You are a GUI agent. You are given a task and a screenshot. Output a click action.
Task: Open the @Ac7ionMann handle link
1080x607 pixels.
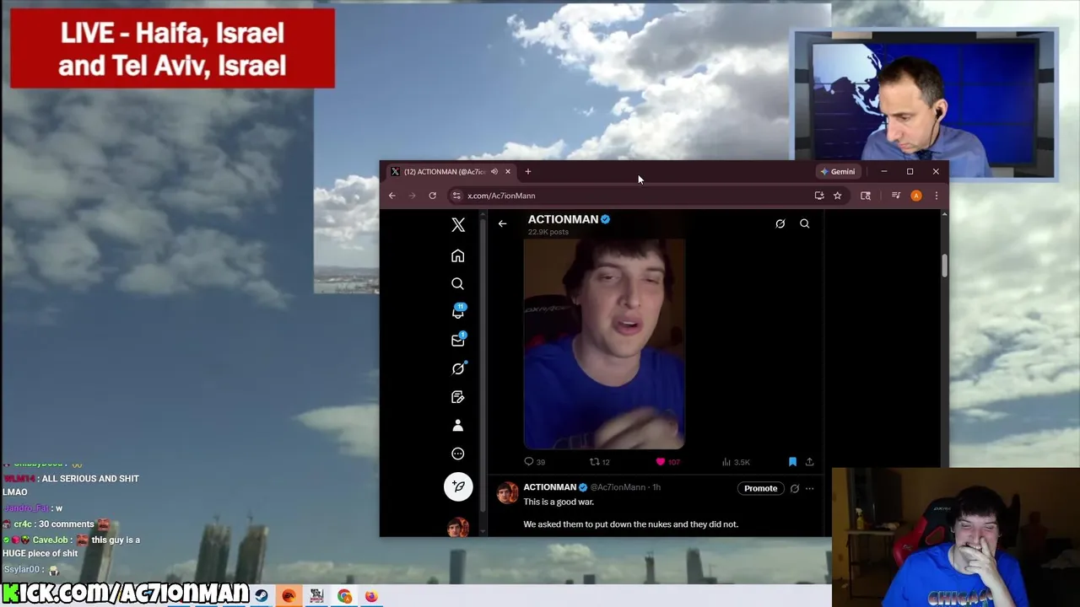coord(617,487)
